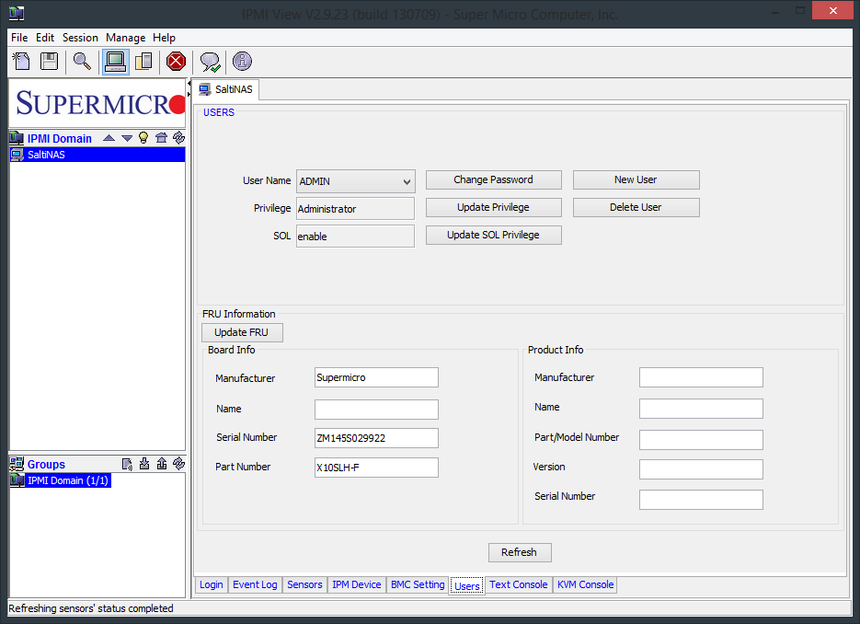This screenshot has width=860, height=624.
Task: Click the Privilege field showing Administrator
Action: pos(355,209)
